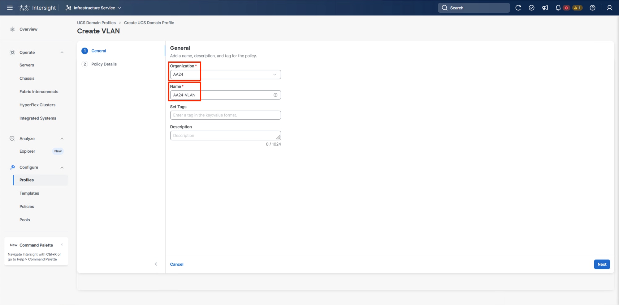
Task: Open the Requests status icon
Action: click(x=532, y=8)
